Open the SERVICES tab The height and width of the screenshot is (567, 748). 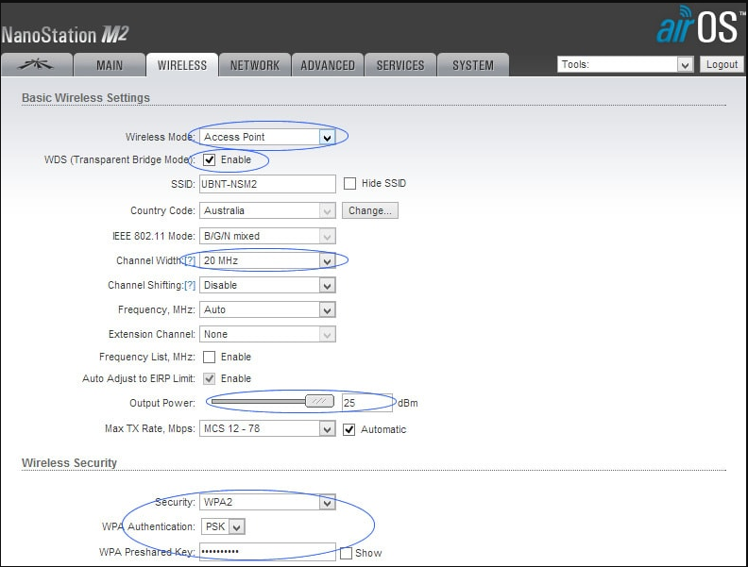pos(400,65)
